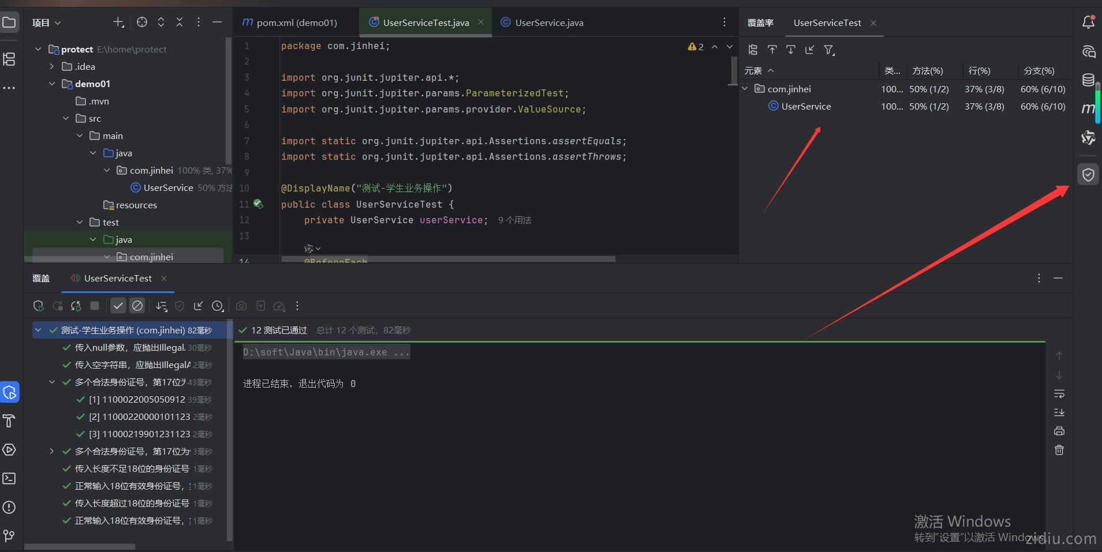Open the Terminal tool window

[9, 478]
